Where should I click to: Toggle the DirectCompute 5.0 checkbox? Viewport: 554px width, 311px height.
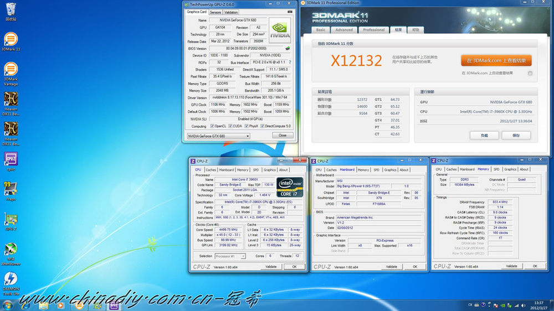click(x=262, y=126)
